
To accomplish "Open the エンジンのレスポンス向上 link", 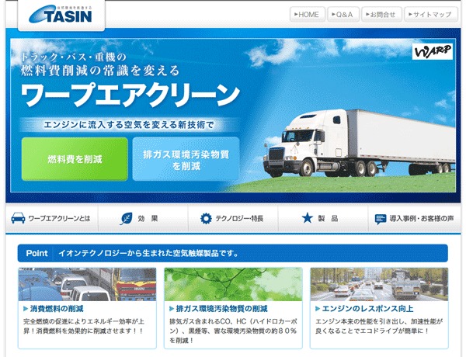I will pos(367,309).
